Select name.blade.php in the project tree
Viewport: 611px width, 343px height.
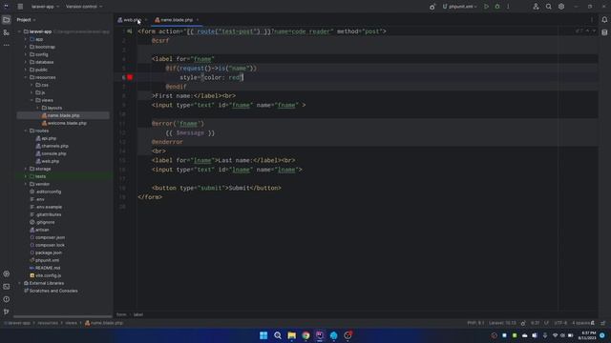pyautogui.click(x=61, y=115)
